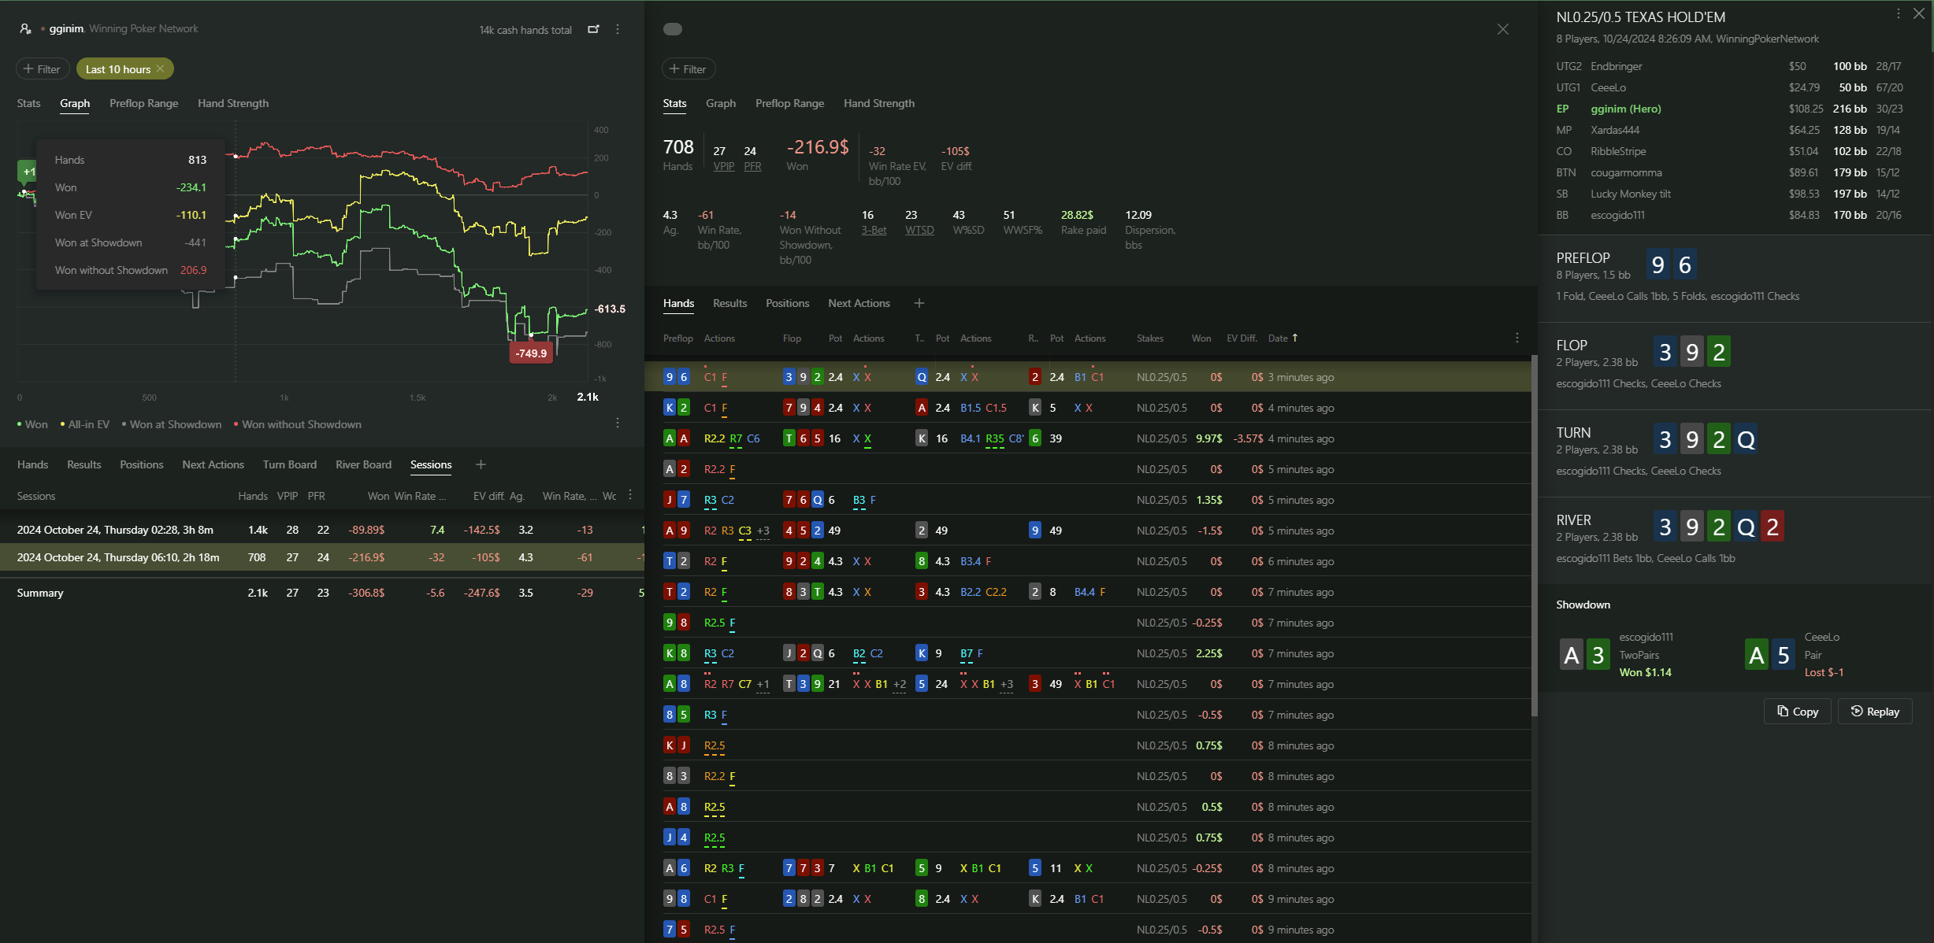Select the Results tab above the hands list

[730, 303]
